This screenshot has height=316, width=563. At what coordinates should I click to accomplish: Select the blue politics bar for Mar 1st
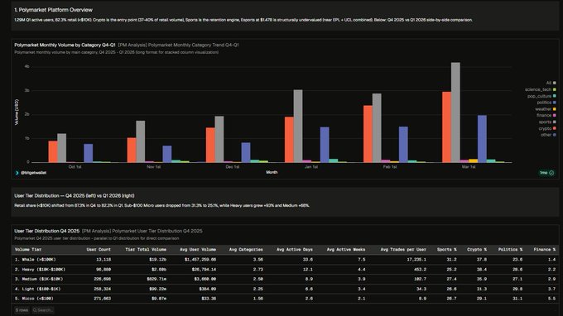(x=482, y=139)
